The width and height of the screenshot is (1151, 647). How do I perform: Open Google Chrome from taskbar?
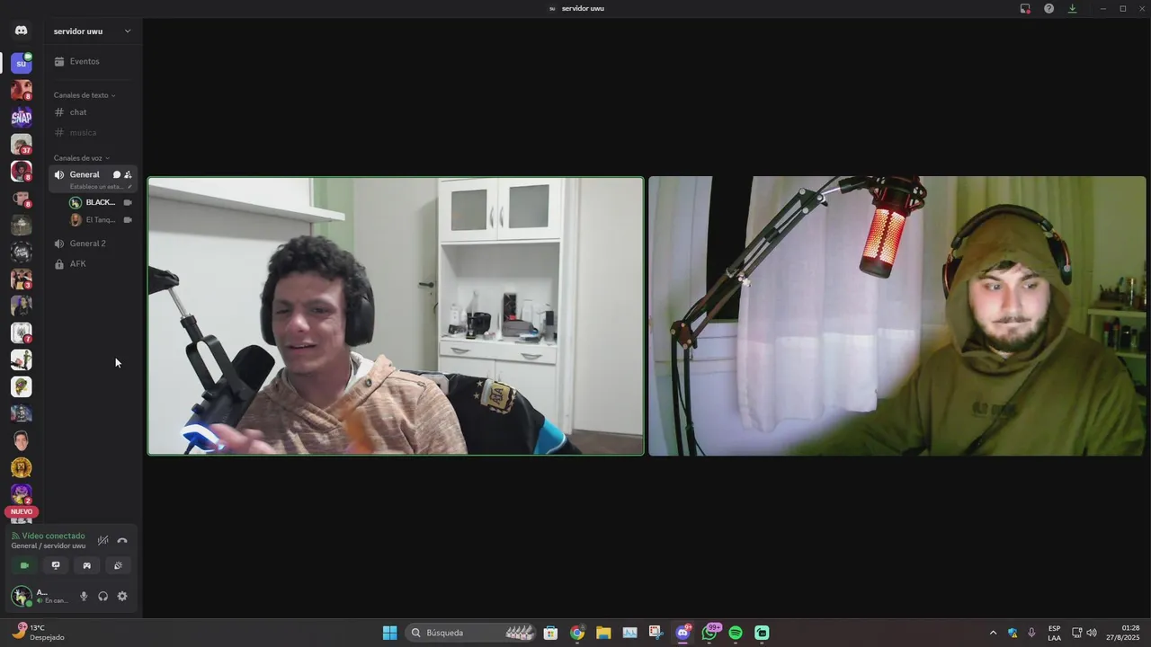[x=577, y=633]
